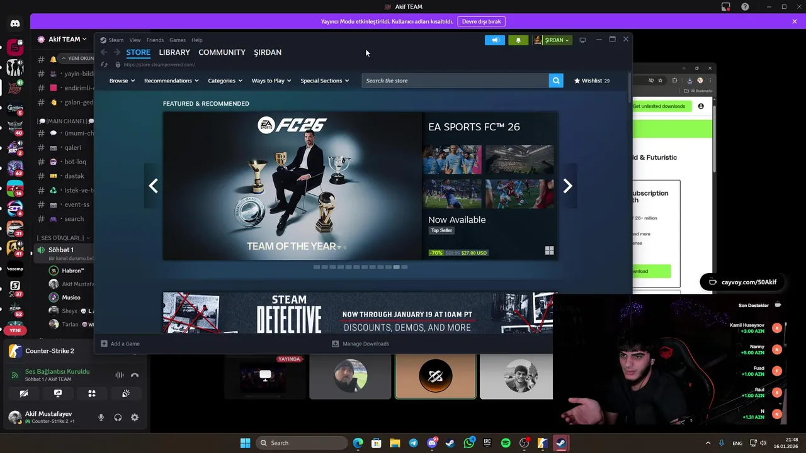Click the Steam announcements megaphone button
806x453 pixels.
(x=495, y=40)
